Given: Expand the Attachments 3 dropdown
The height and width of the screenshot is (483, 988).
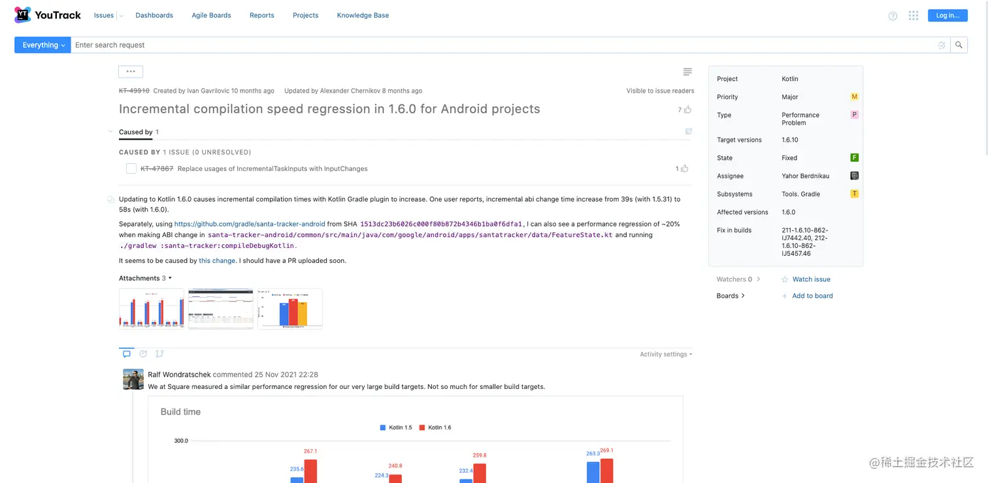Looking at the screenshot, I should [x=145, y=278].
